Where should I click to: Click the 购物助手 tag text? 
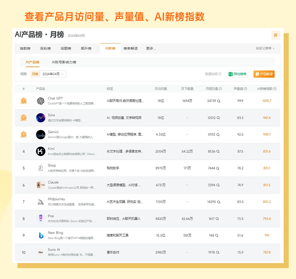113,168
